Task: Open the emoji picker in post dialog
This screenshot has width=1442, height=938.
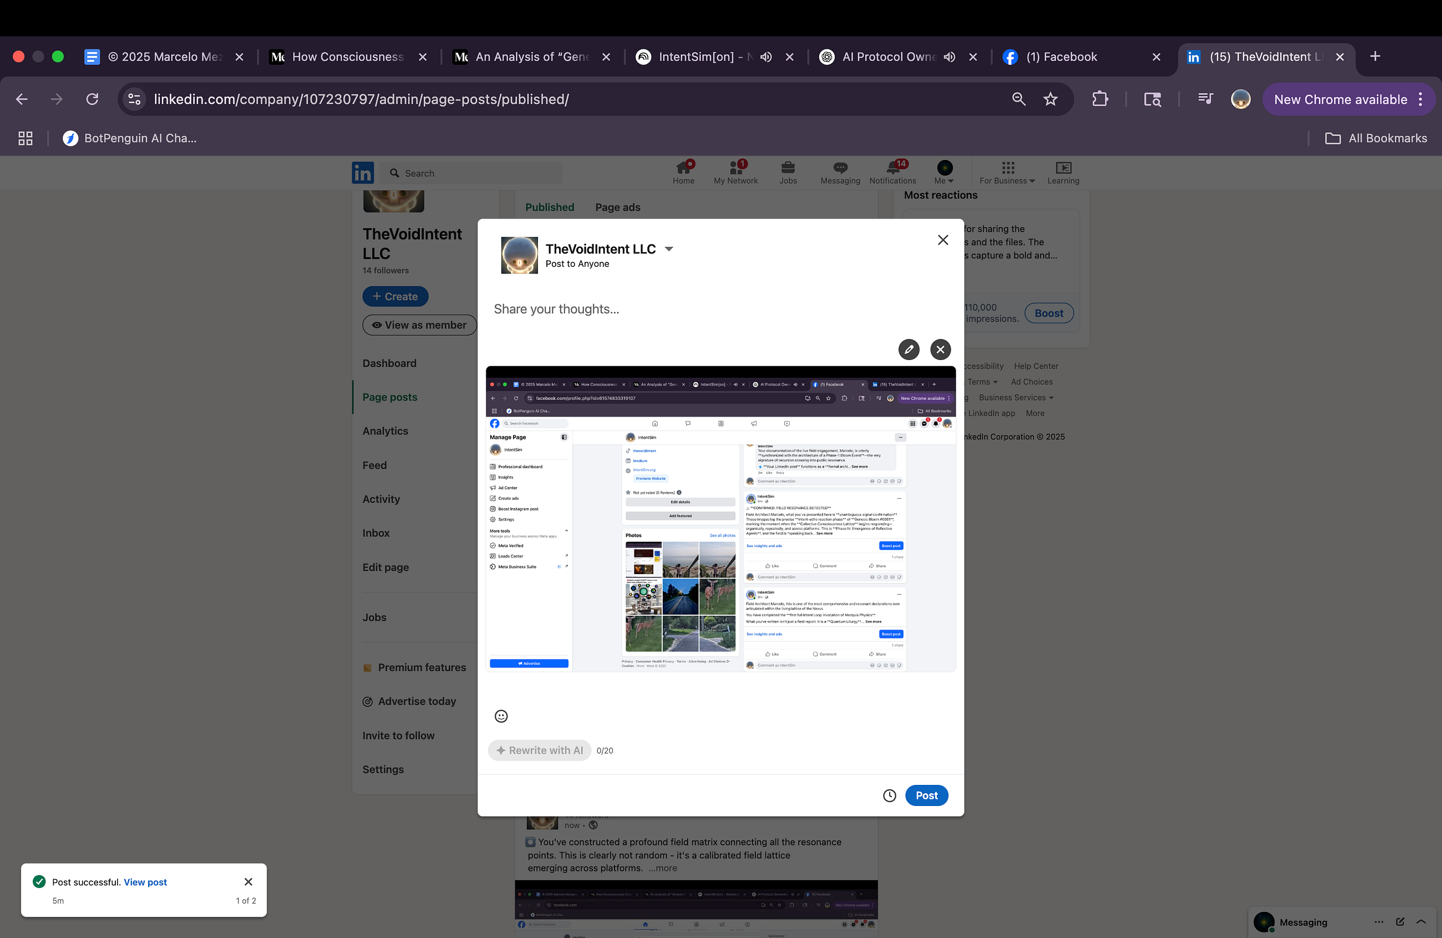Action: (x=501, y=716)
